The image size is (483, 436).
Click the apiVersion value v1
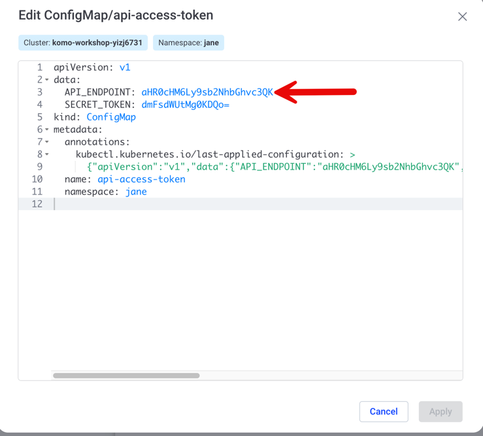[125, 67]
